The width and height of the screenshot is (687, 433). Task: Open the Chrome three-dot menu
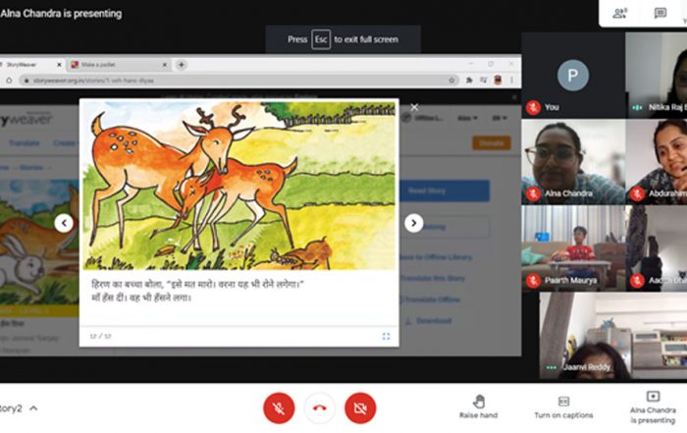[511, 80]
